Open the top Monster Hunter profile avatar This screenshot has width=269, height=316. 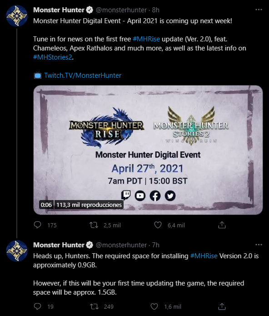(17, 16)
